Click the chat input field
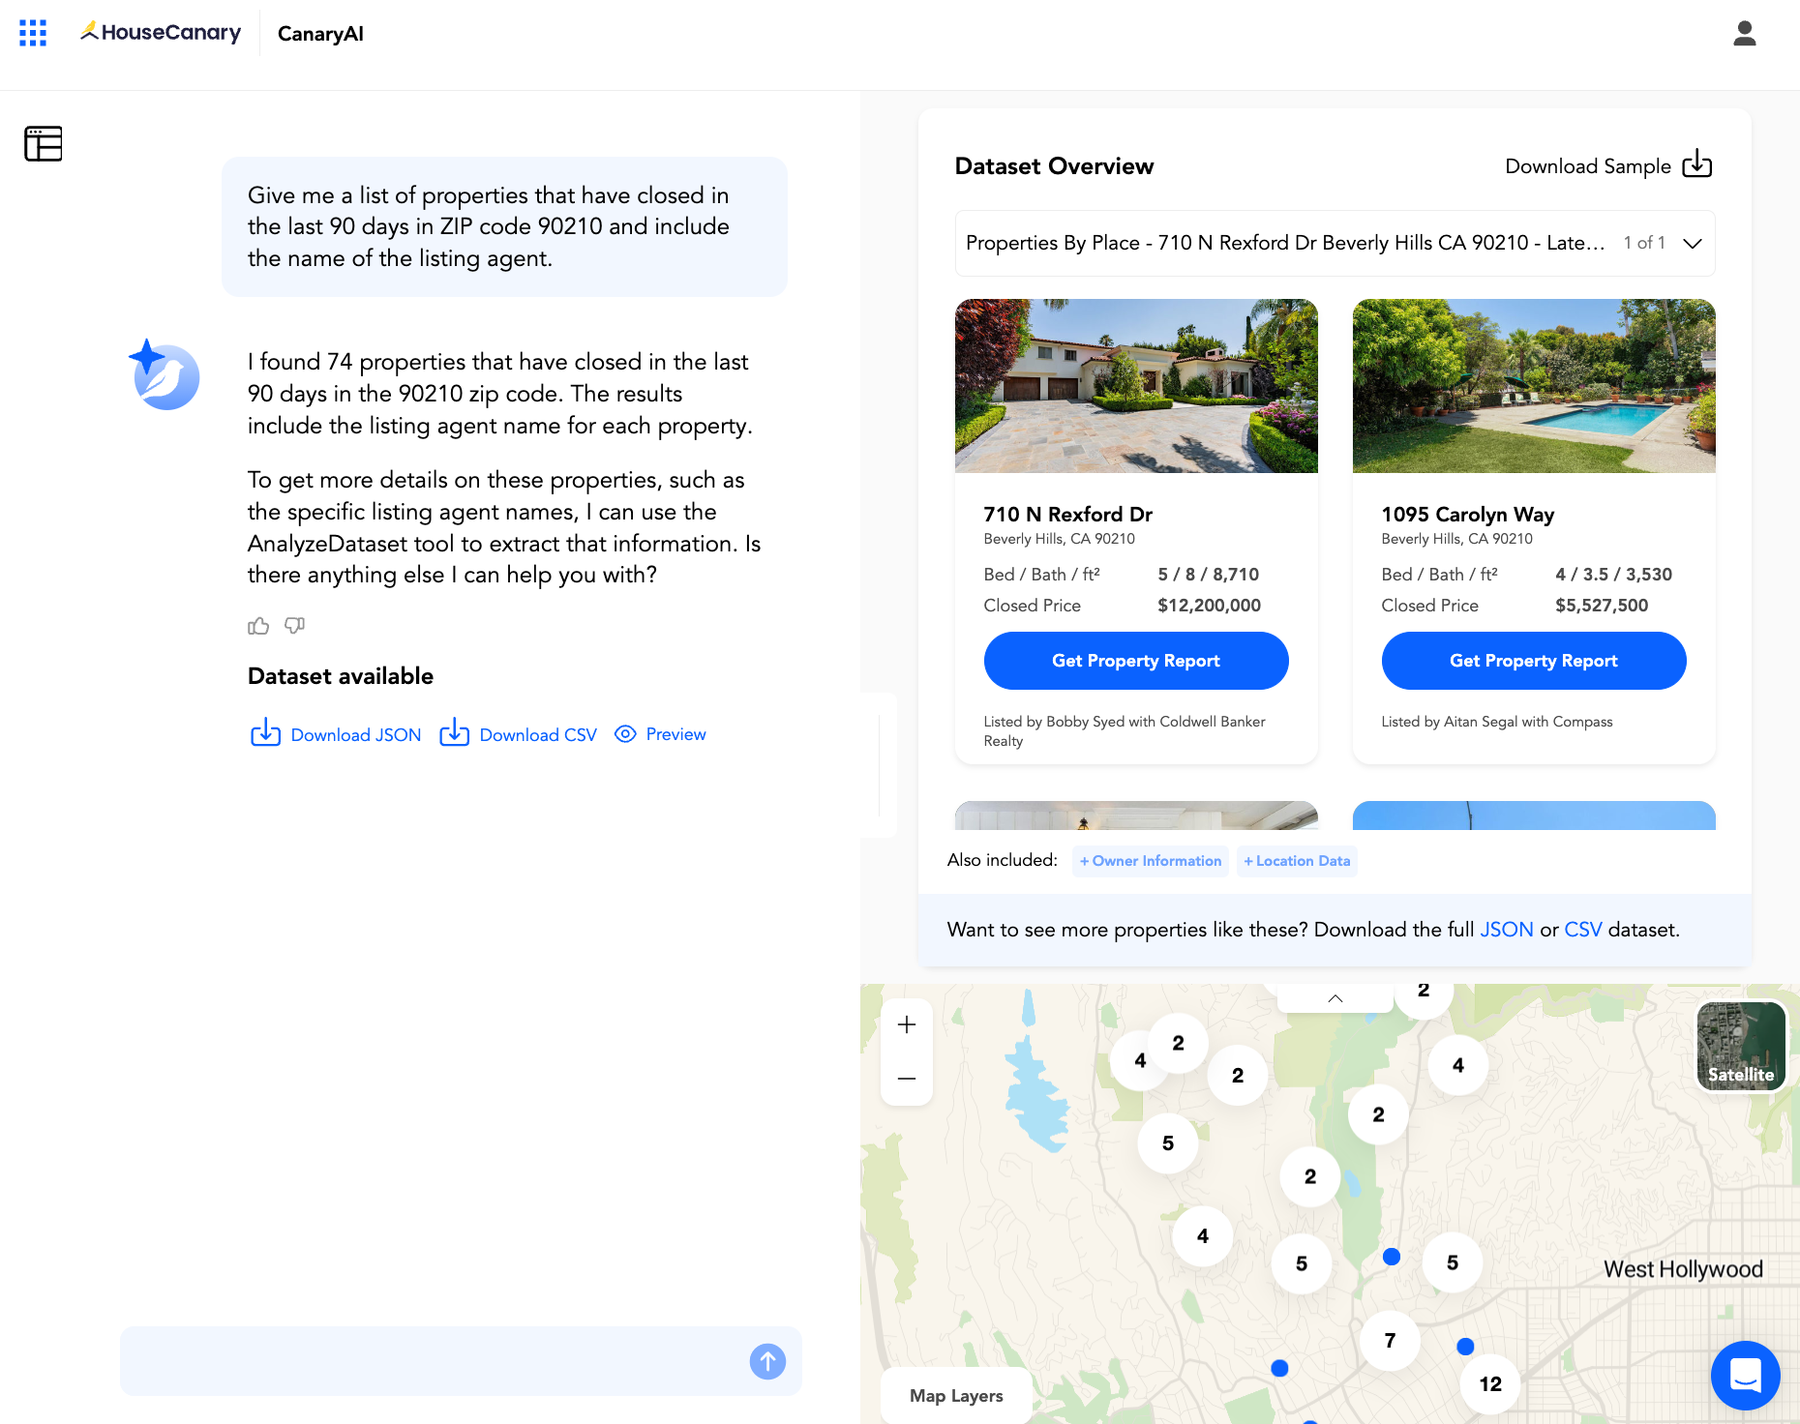This screenshot has height=1424, width=1800. point(435,1361)
